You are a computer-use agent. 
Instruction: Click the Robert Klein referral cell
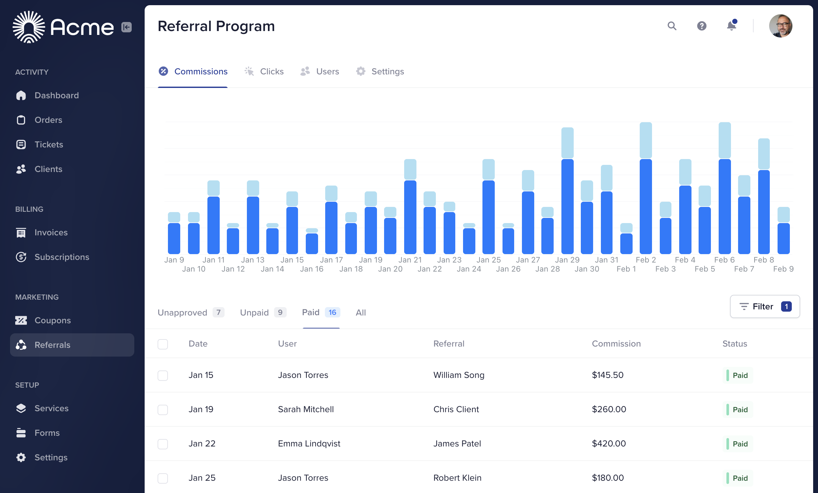point(457,478)
